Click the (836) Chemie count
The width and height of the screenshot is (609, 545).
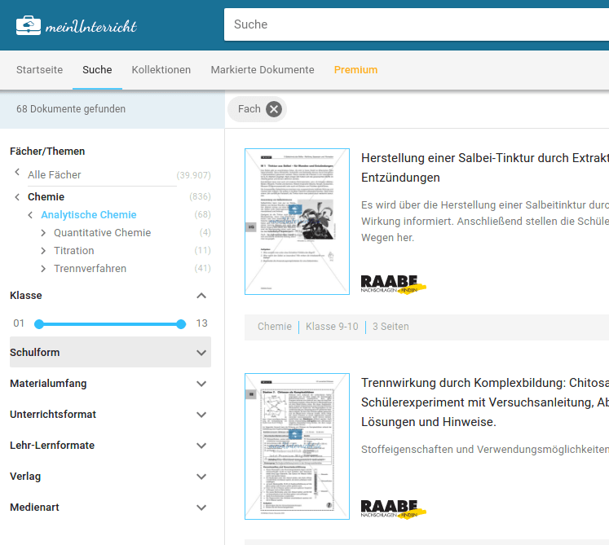[200, 197]
